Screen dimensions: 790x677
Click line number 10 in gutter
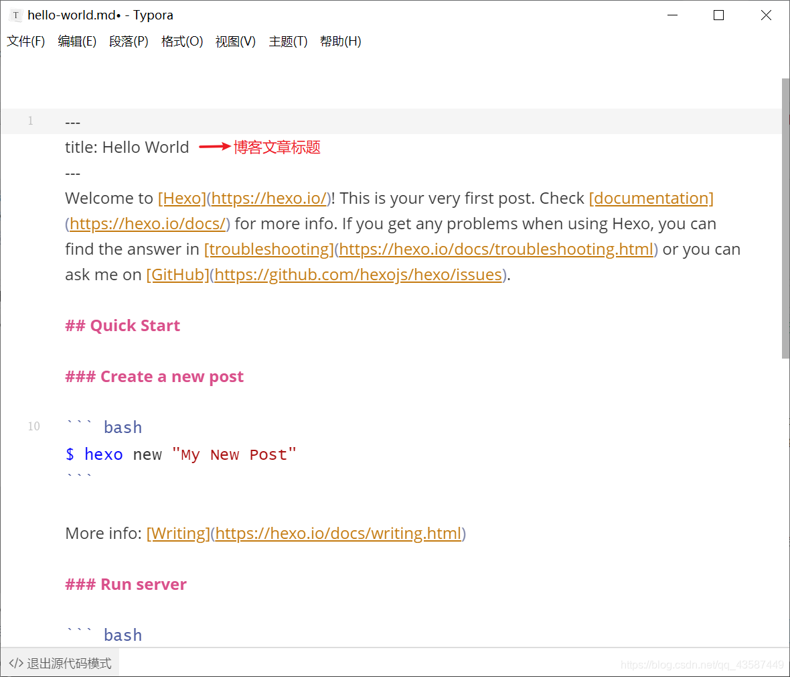pos(33,426)
